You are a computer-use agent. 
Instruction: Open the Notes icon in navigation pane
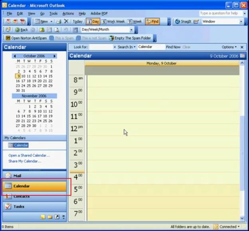[x=43, y=217]
